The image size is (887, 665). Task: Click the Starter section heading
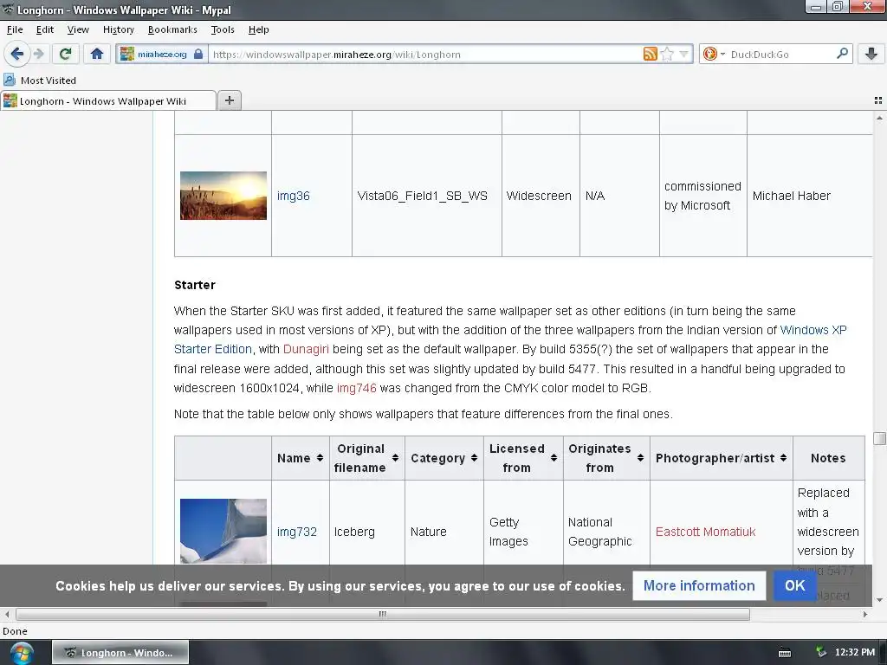(195, 285)
